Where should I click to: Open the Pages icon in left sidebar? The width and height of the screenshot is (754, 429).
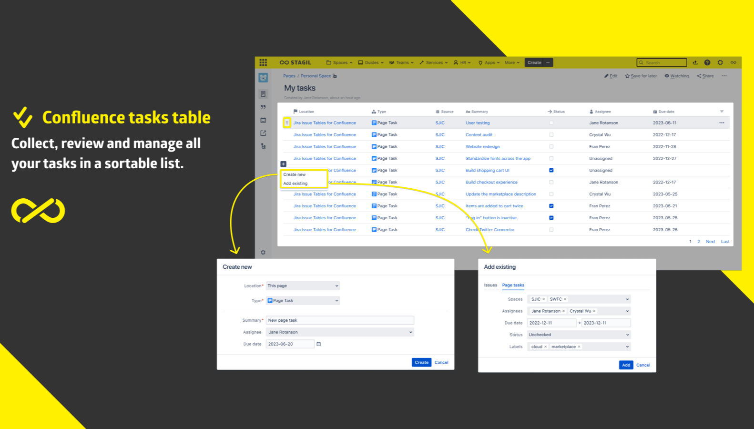click(x=263, y=94)
